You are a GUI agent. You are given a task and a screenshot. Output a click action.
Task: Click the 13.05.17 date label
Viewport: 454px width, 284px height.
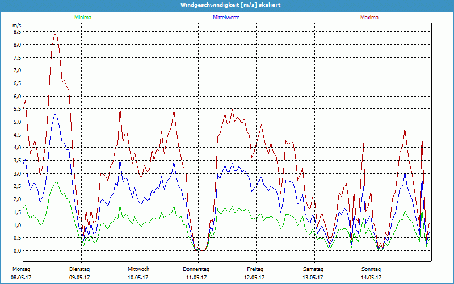coord(313,278)
